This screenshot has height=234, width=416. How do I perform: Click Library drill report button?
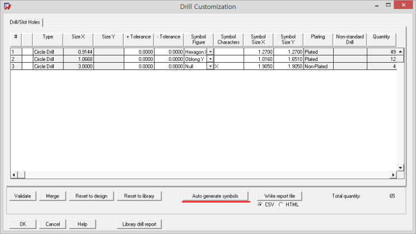pyautogui.click(x=139, y=224)
